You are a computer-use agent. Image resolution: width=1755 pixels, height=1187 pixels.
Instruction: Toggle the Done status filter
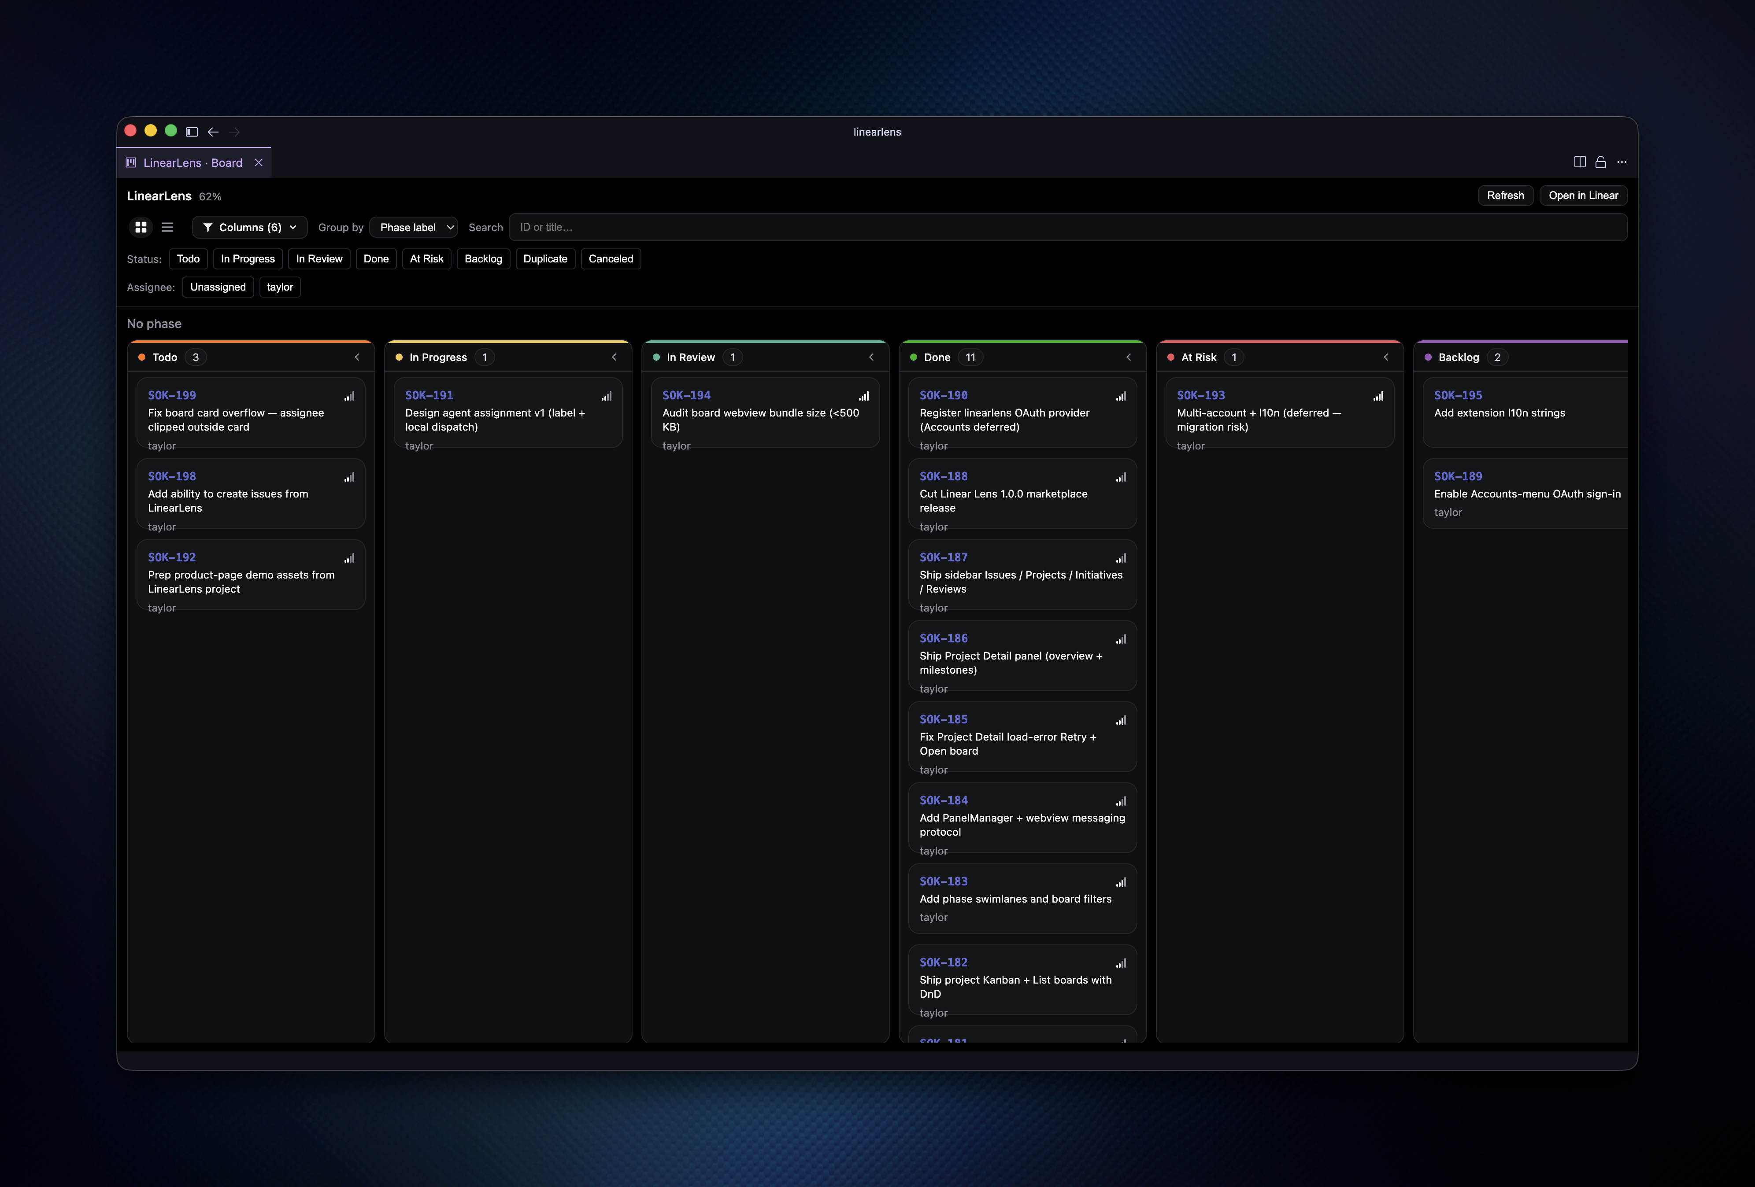[376, 259]
